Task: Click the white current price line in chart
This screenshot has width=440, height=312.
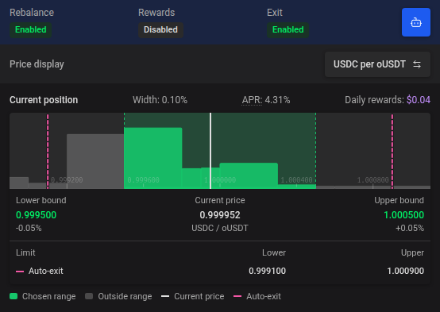Action: 210,151
